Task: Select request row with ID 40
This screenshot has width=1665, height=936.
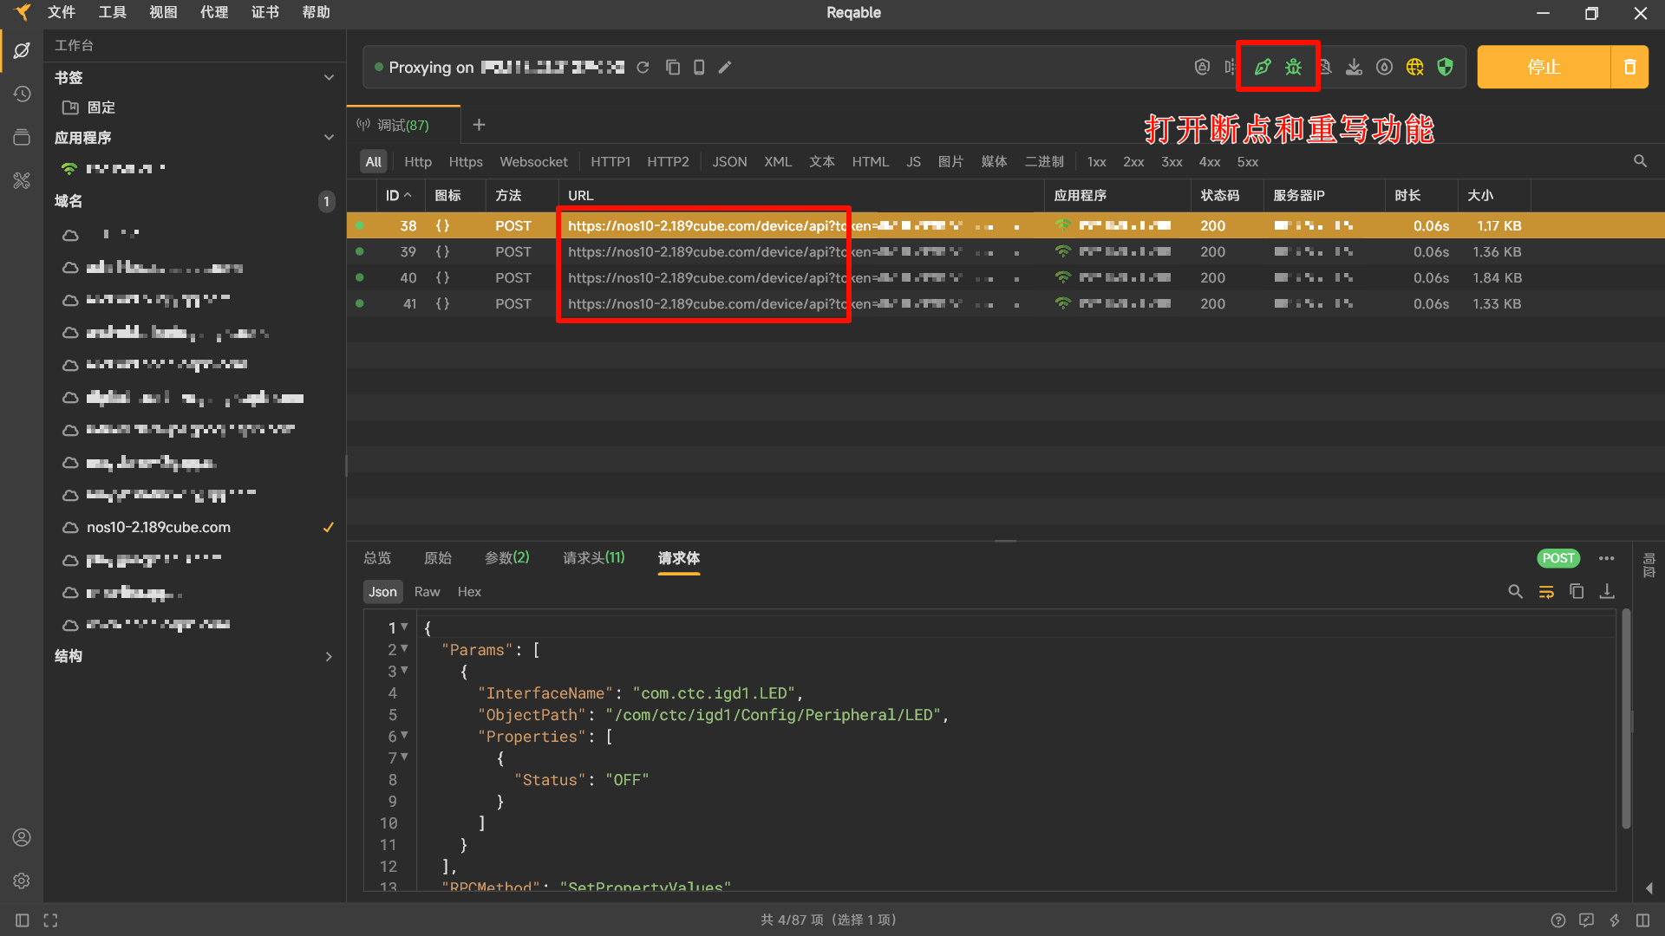Action: [1006, 277]
